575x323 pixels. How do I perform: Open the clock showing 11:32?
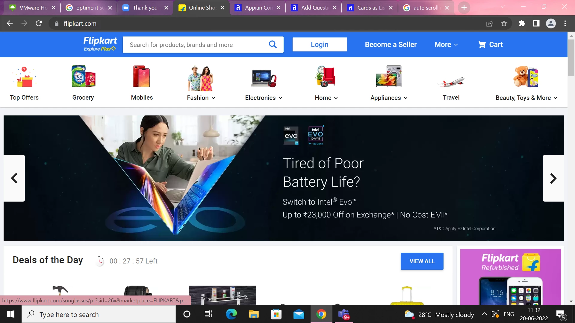point(534,314)
